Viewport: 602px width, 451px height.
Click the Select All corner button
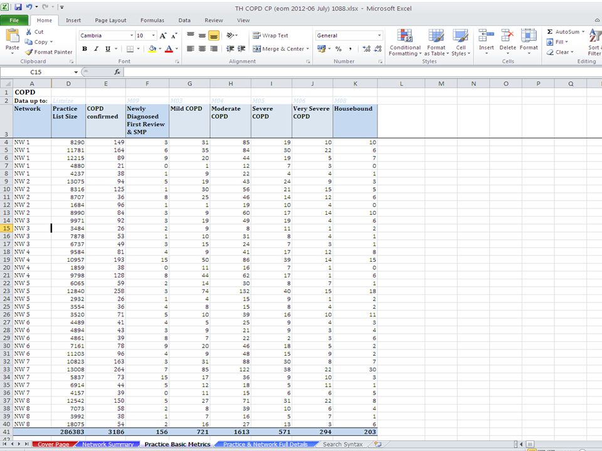[x=6, y=83]
